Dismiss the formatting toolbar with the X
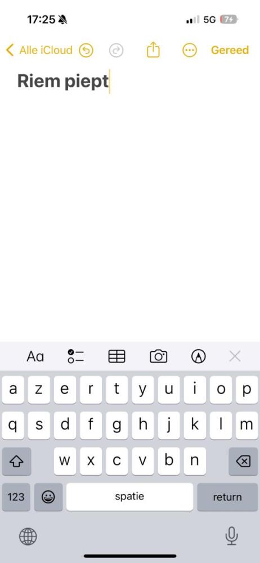 pos(235,356)
